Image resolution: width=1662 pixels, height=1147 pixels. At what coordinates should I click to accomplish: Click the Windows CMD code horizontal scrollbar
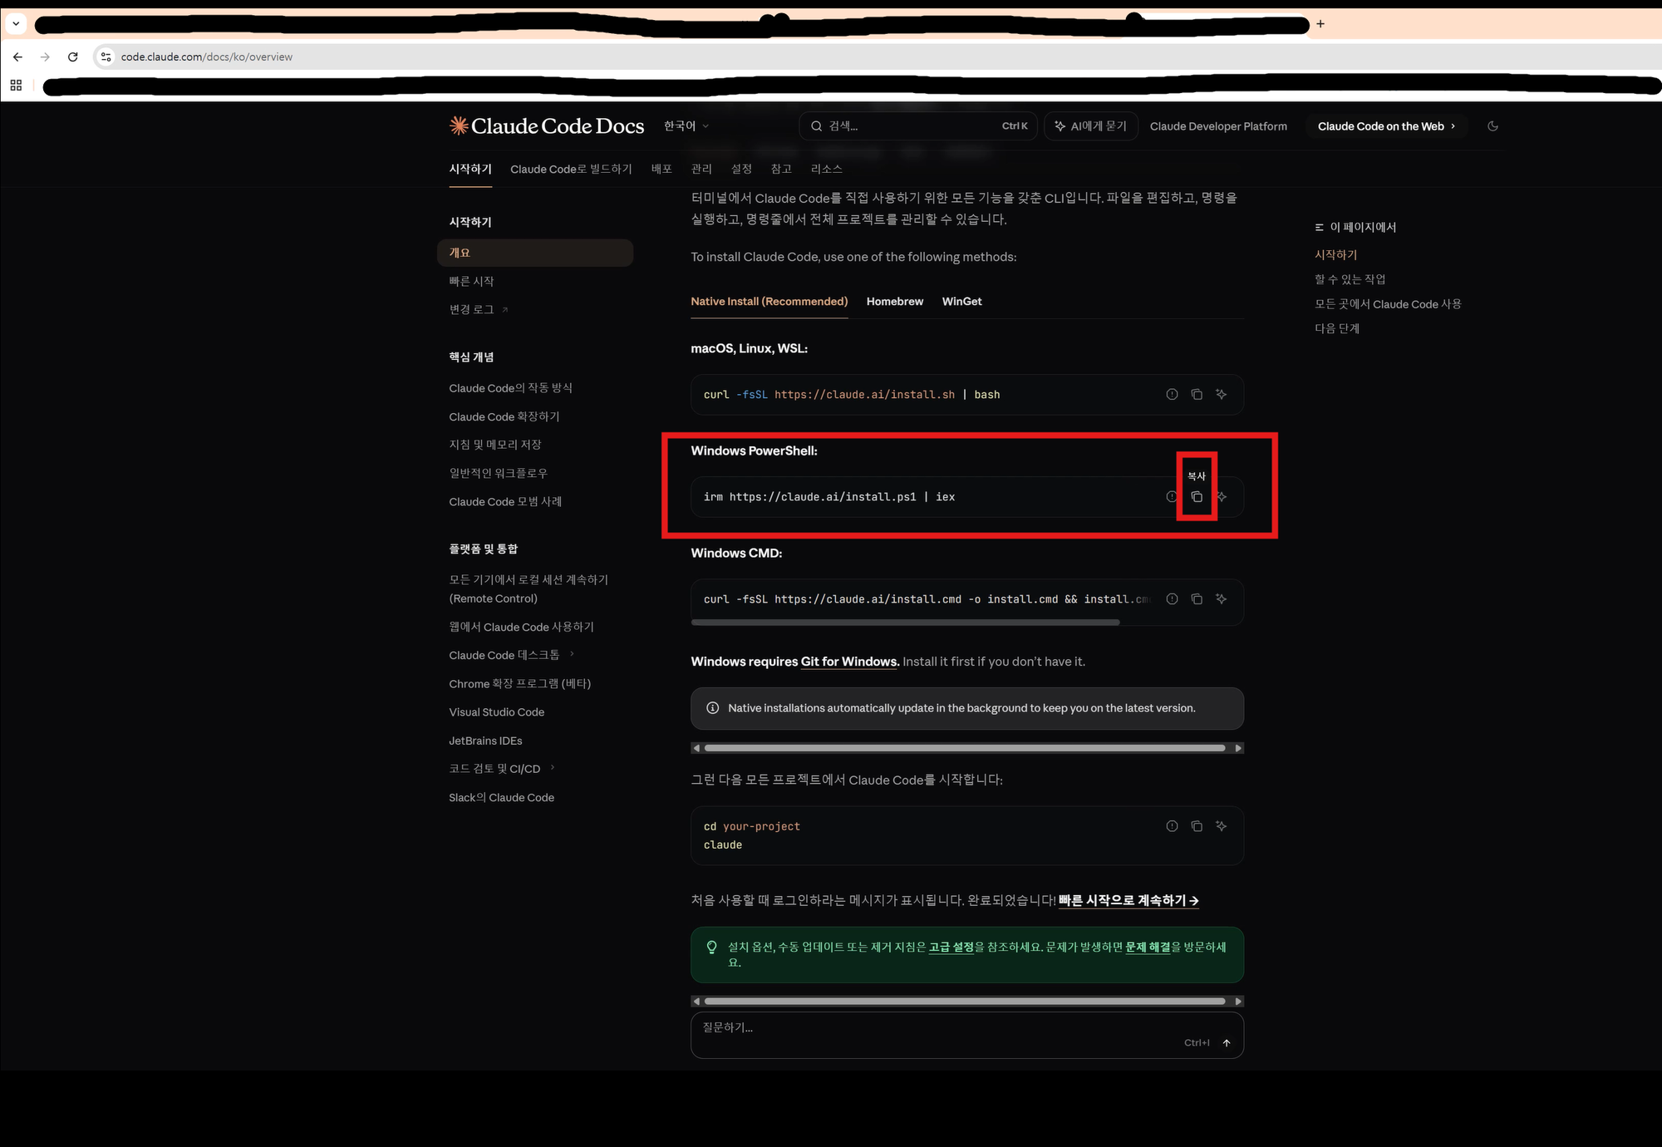[x=905, y=622]
